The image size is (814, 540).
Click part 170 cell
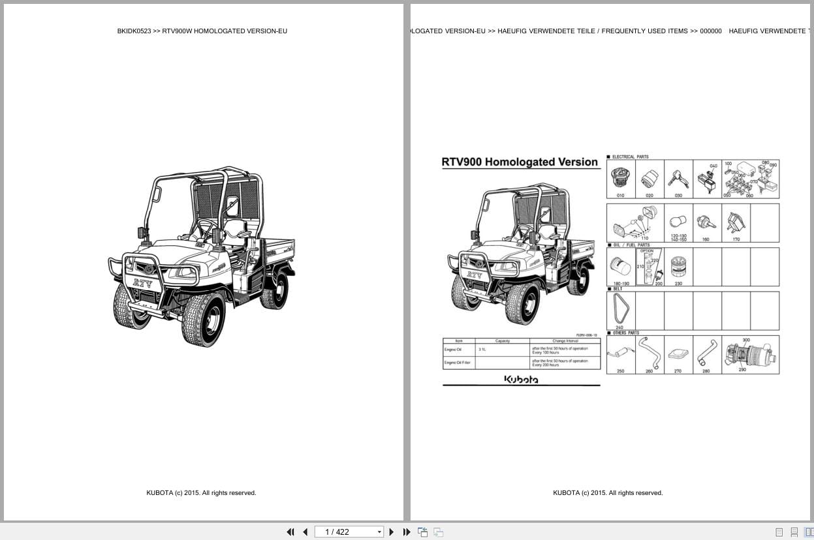click(x=736, y=223)
